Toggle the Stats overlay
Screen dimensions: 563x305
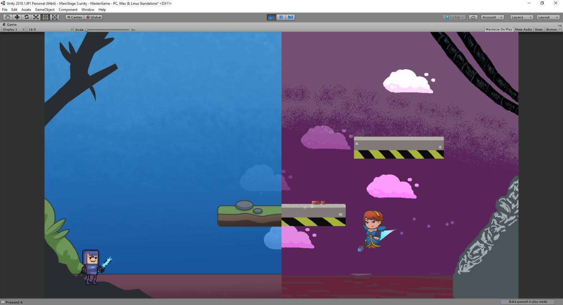[x=539, y=29]
